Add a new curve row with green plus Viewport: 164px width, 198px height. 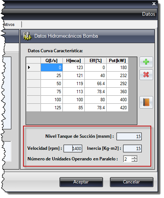146,62
